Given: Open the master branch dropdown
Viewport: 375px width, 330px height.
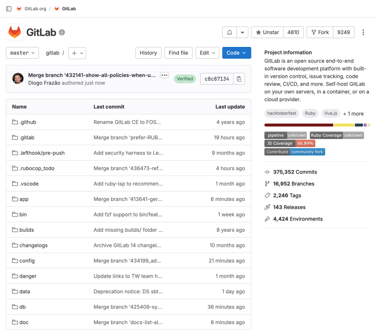Looking at the screenshot, I should click(x=22, y=53).
